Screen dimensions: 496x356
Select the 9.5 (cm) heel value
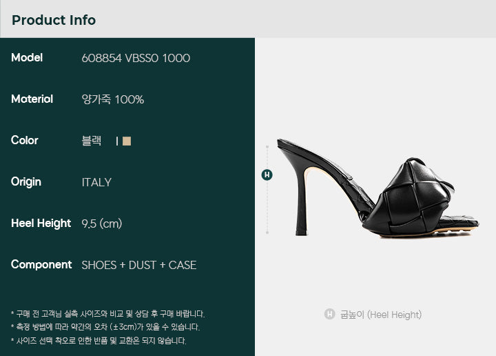(x=101, y=224)
